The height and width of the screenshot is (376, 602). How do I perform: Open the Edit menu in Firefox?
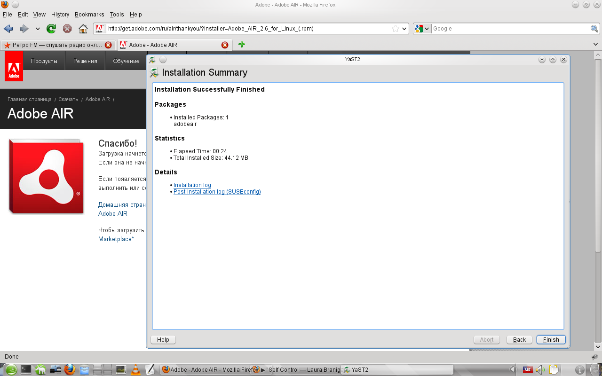tap(23, 15)
